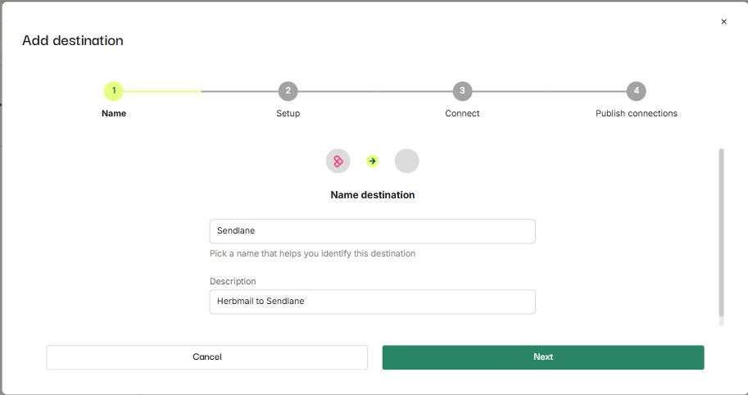Click the green Next button
The image size is (748, 395).
543,356
